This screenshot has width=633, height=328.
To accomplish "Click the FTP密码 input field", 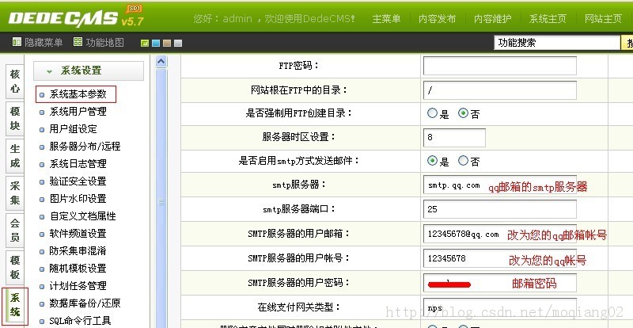I will [500, 66].
